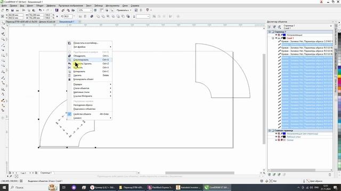Select the Shape tool in the toolbox

(x=3, y=28)
